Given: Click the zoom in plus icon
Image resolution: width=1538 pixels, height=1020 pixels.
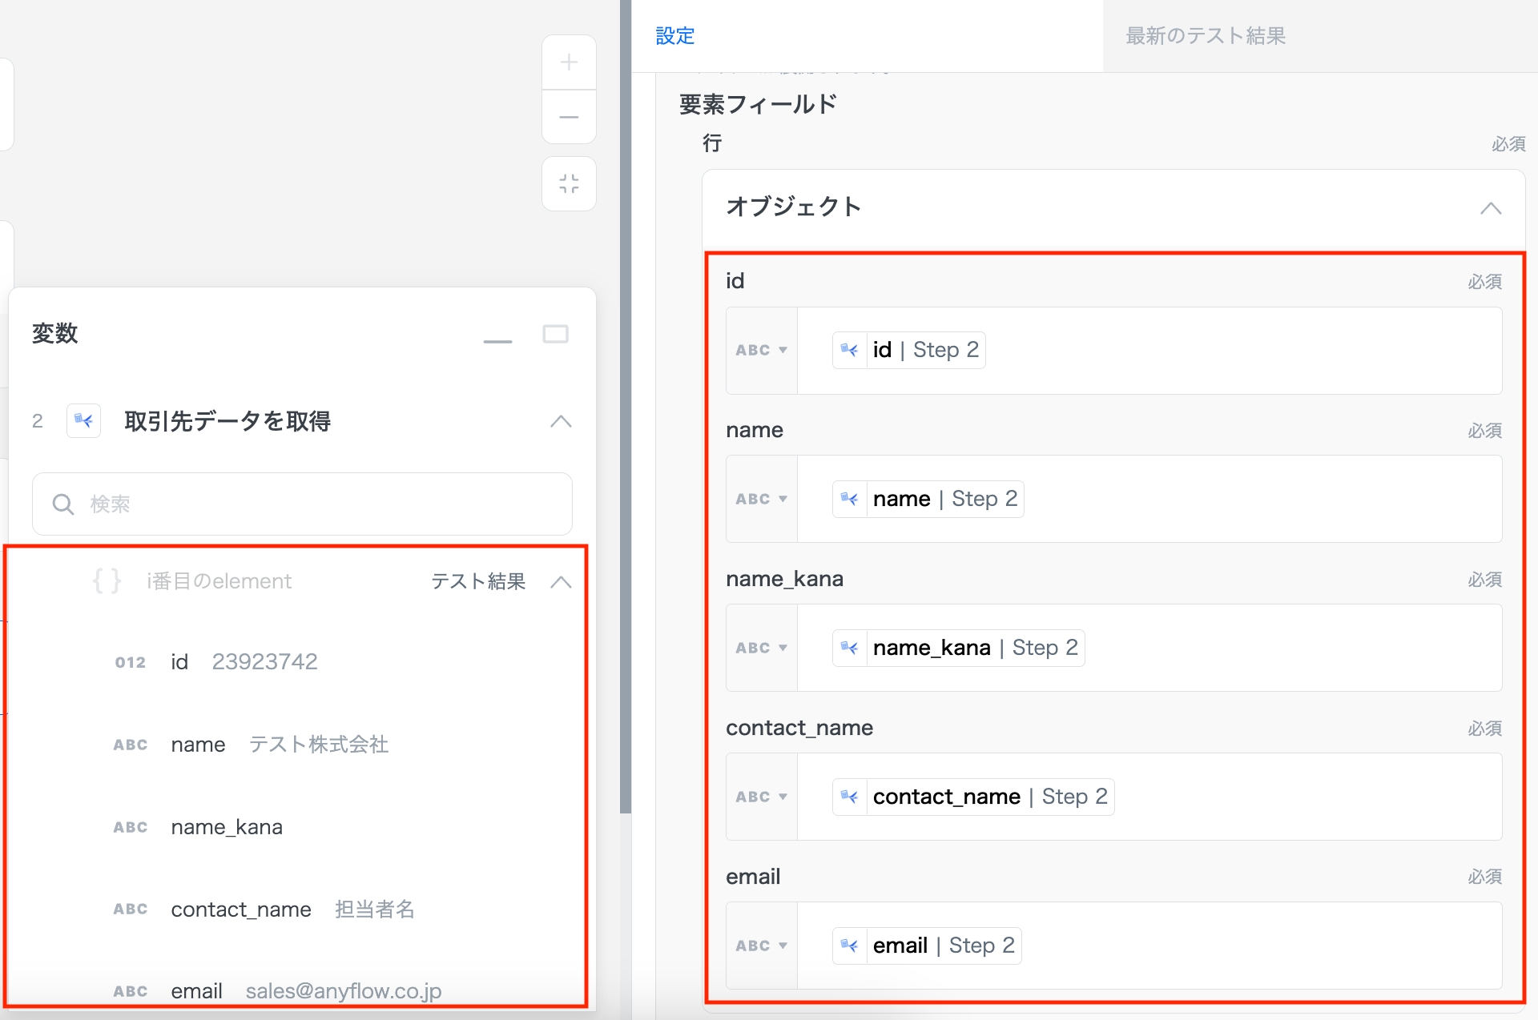Looking at the screenshot, I should 569,62.
